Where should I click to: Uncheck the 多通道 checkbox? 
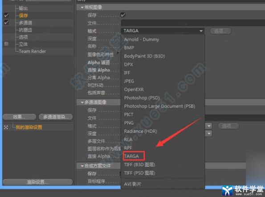click(6, 22)
